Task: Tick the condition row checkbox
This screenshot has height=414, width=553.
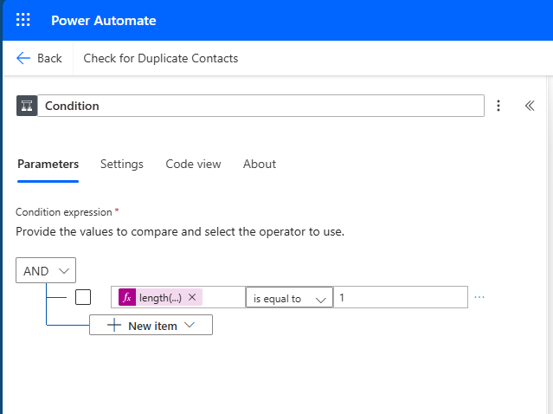Action: (x=83, y=297)
